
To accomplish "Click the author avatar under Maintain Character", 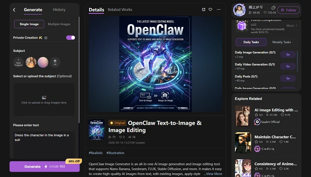I will (257, 149).
